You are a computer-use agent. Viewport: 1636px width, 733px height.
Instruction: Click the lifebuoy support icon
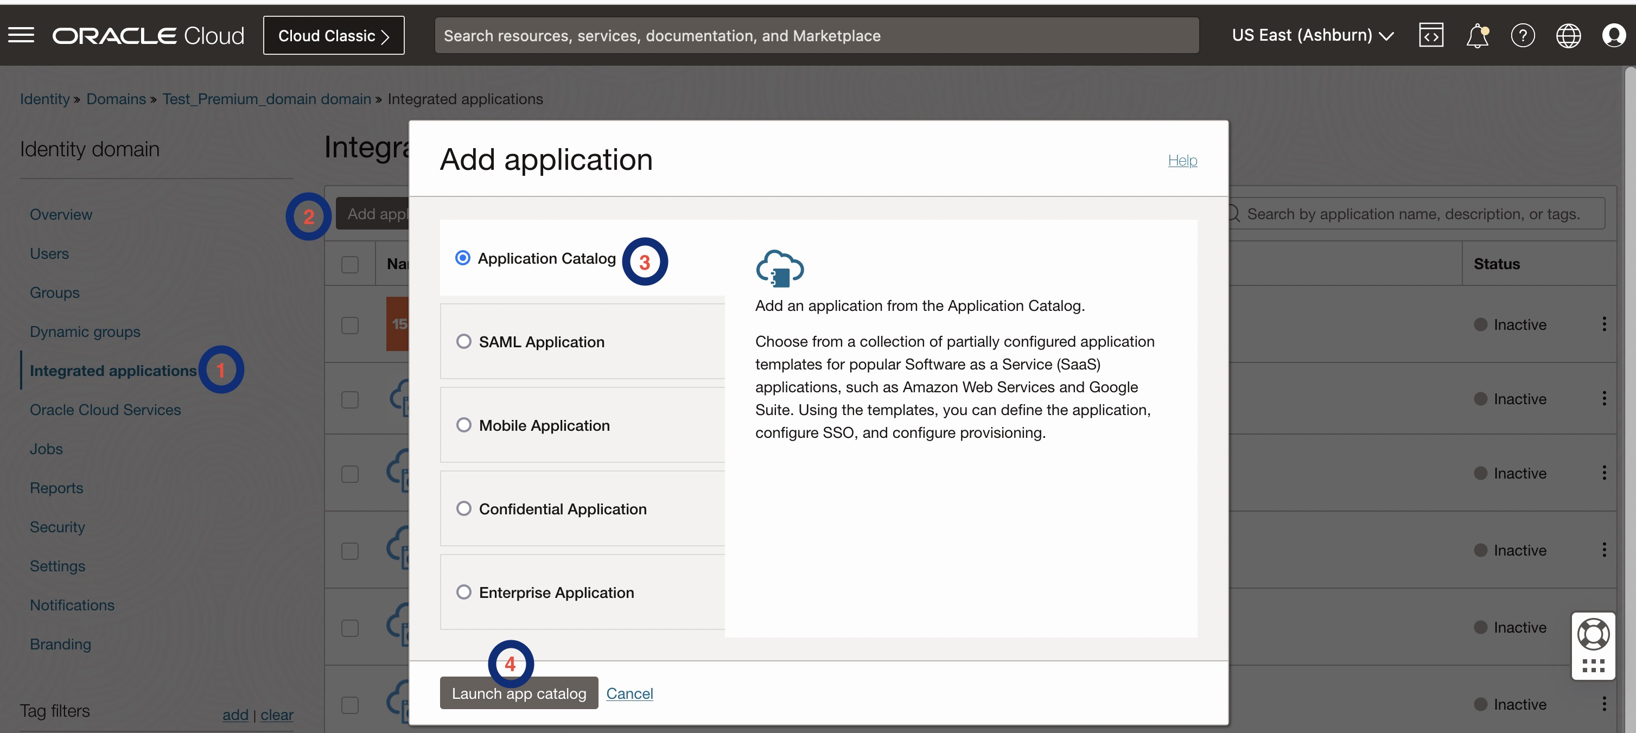(1593, 634)
